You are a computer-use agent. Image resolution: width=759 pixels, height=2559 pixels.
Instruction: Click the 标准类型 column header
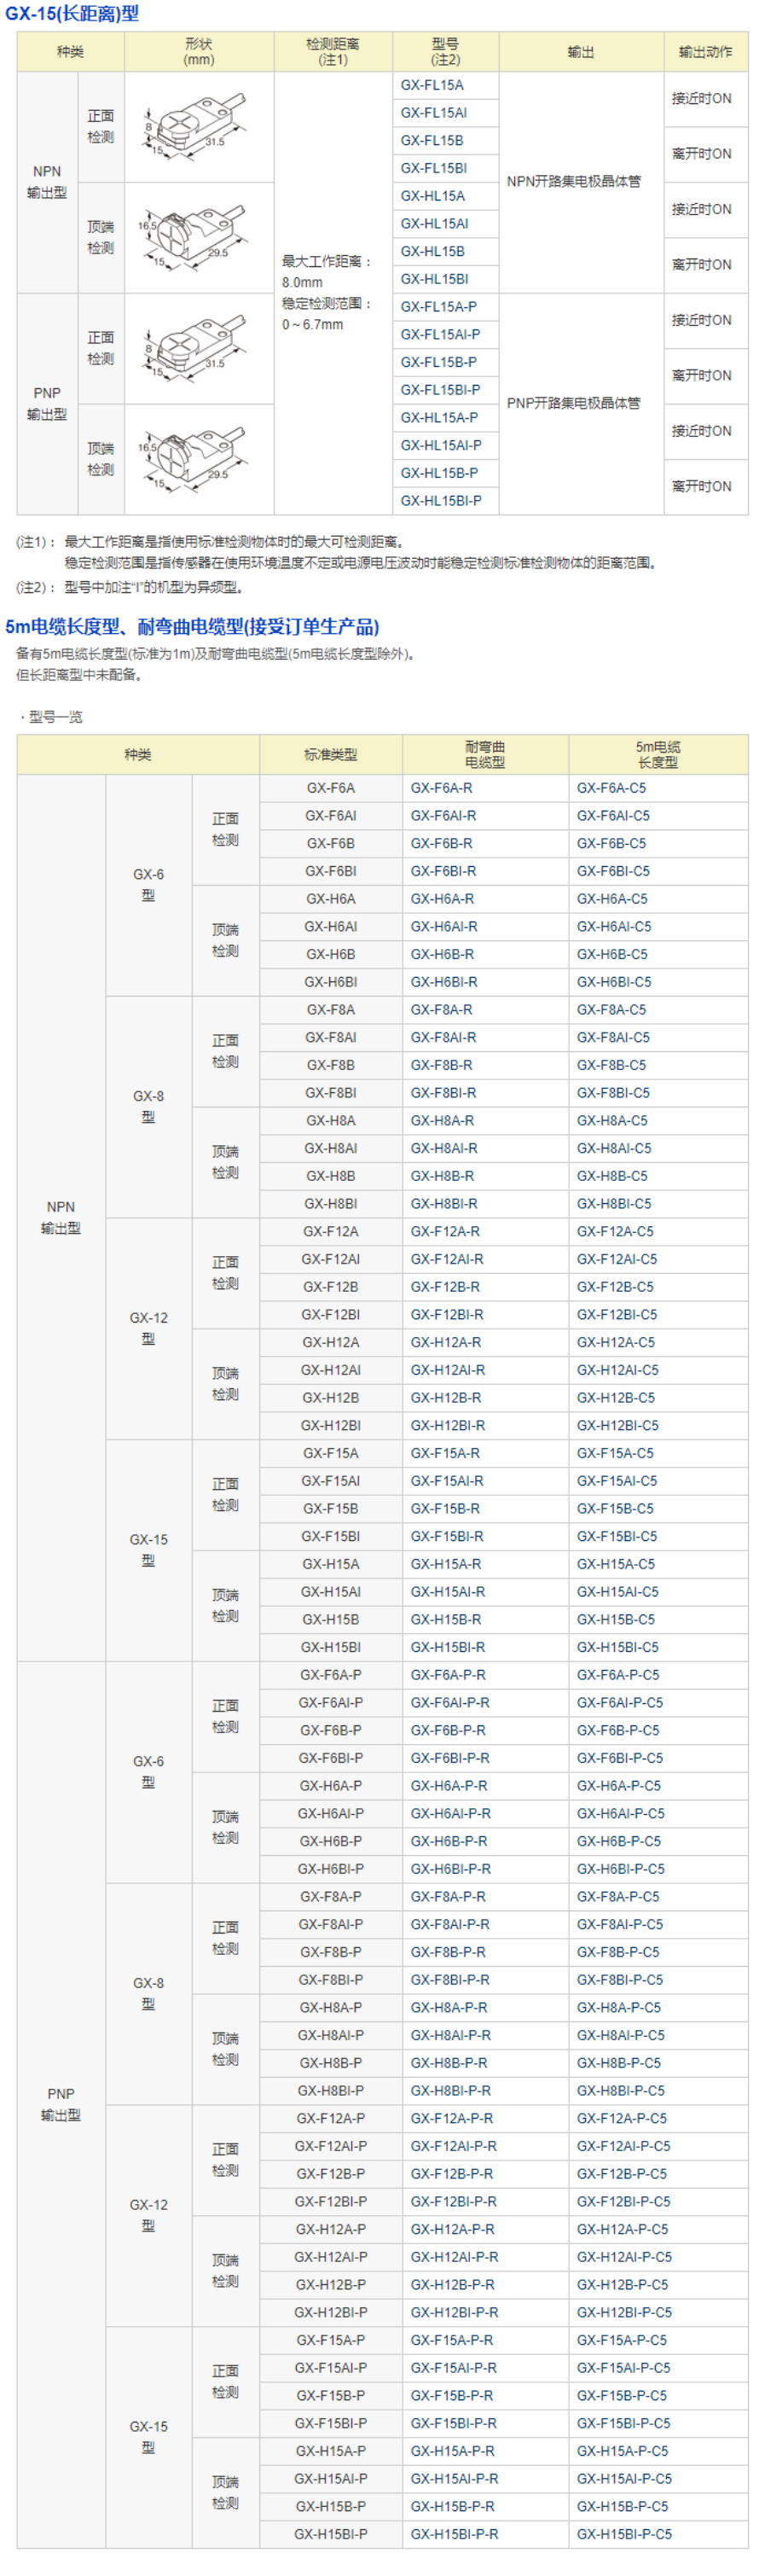[x=330, y=754]
